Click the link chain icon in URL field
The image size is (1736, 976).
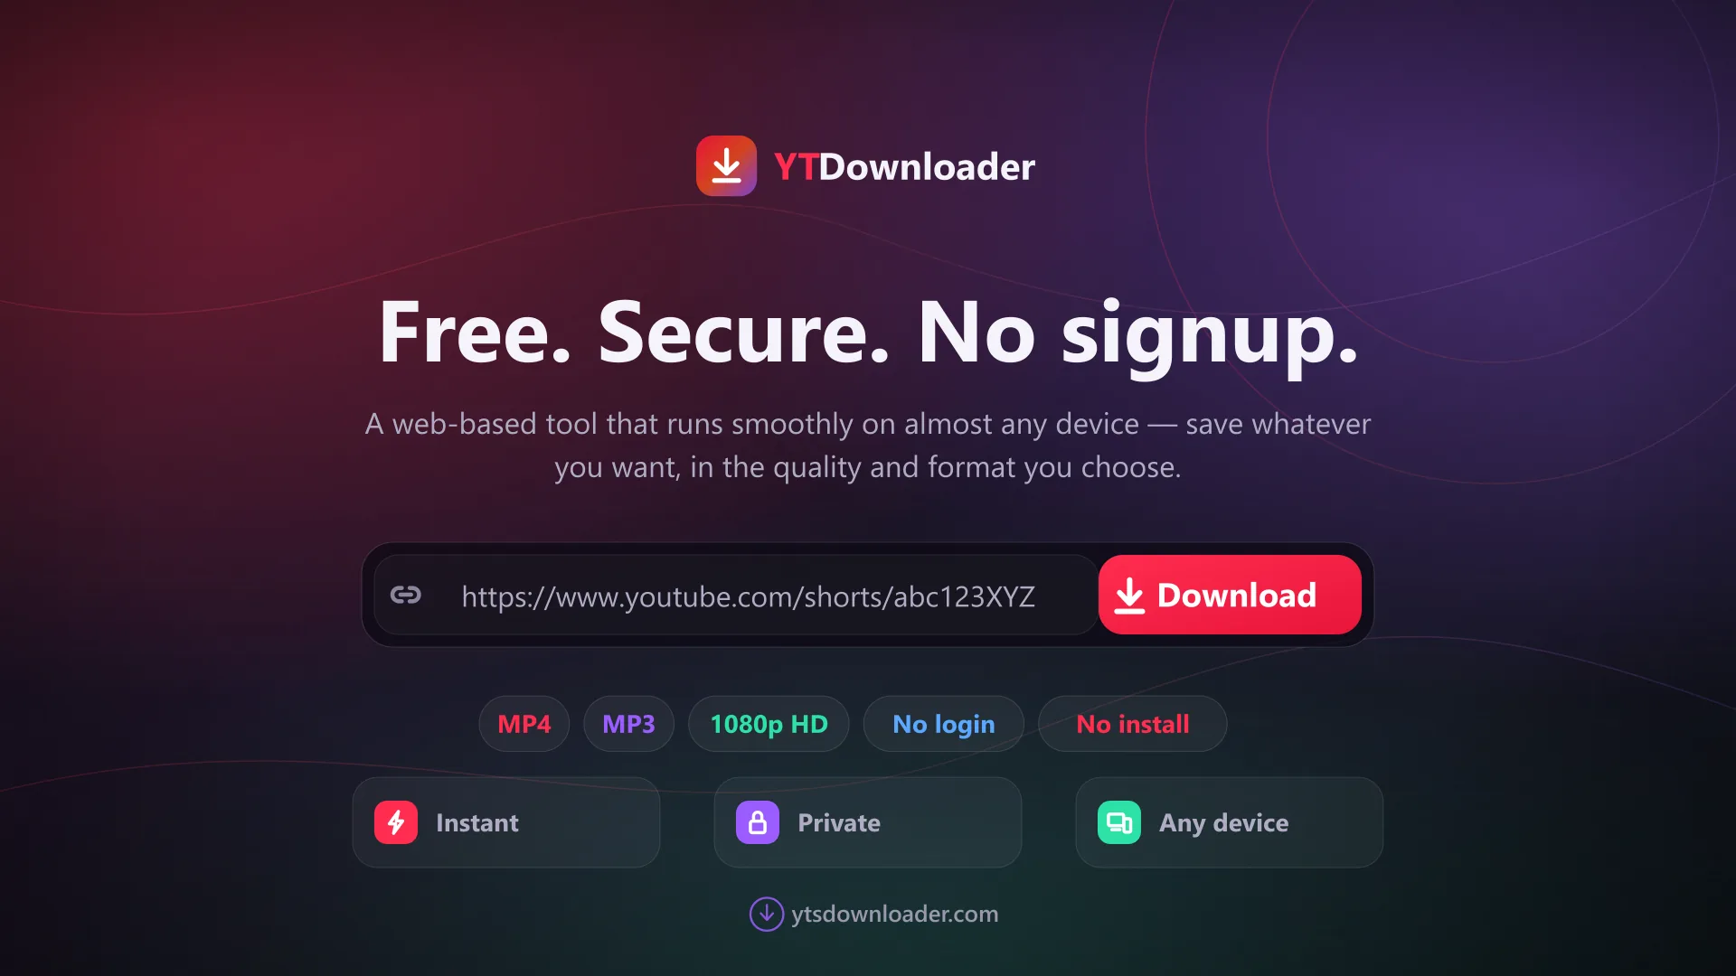coord(406,595)
